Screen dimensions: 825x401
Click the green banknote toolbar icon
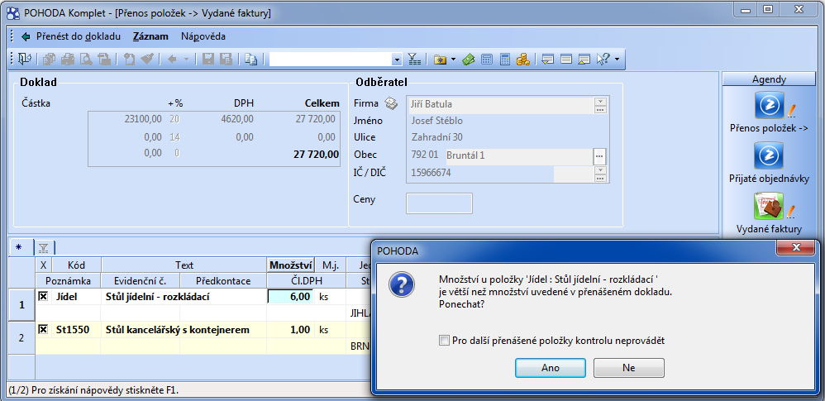468,60
